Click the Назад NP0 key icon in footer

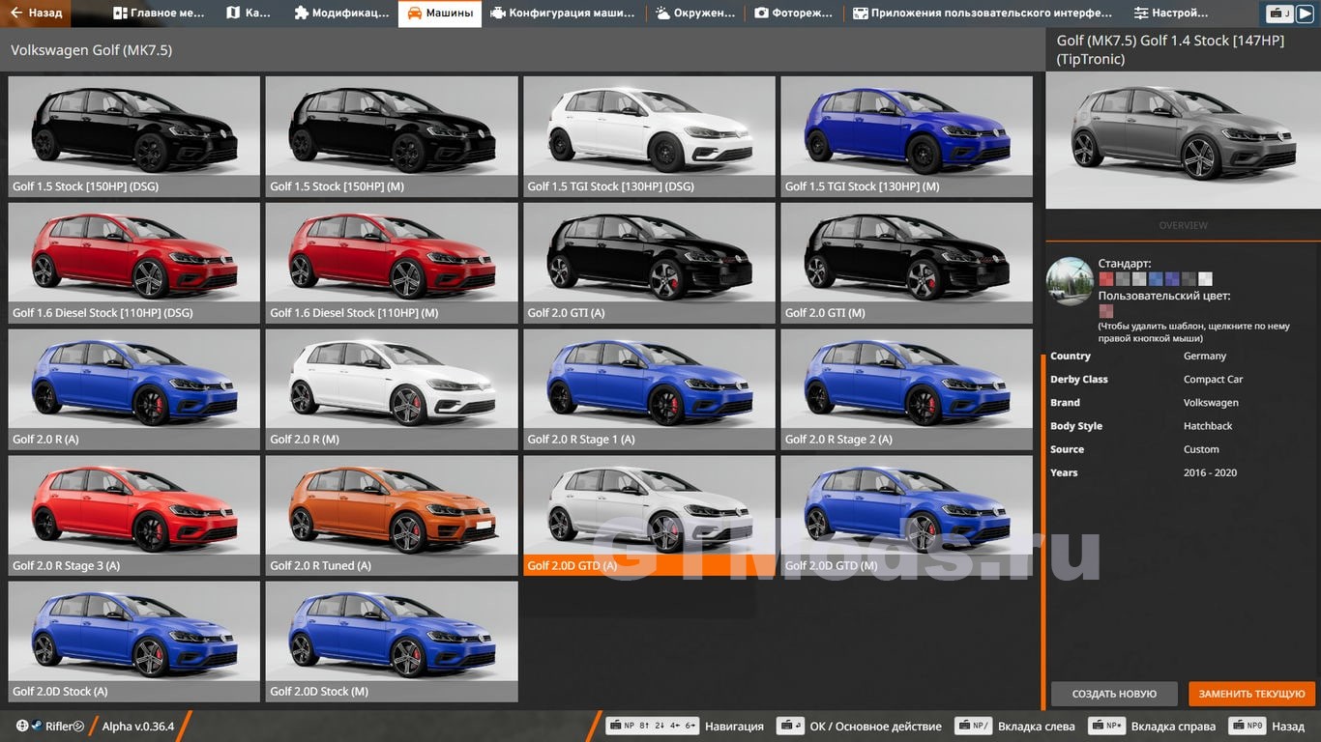coord(1248,726)
